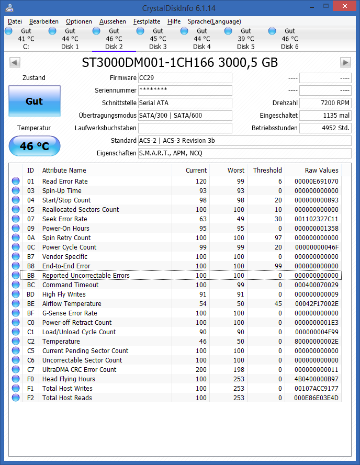Click the Eigenschaften field S.M.A.R.T., APM, NCQ

click(x=245, y=153)
